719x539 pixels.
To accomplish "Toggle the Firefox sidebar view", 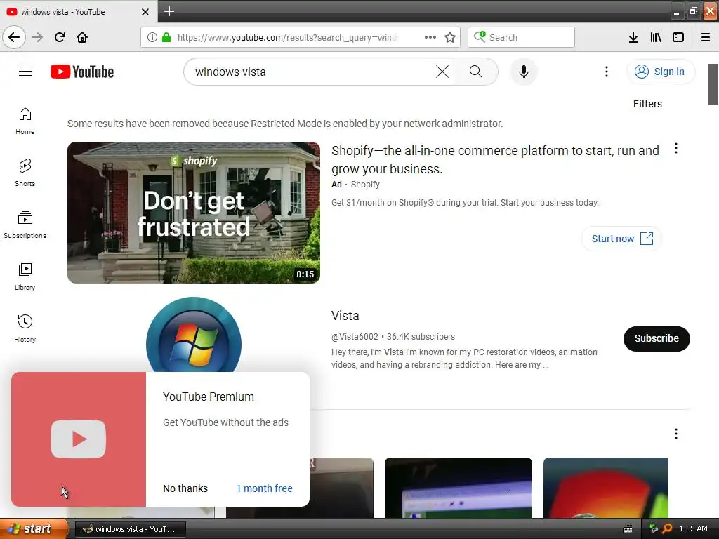I will click(678, 37).
